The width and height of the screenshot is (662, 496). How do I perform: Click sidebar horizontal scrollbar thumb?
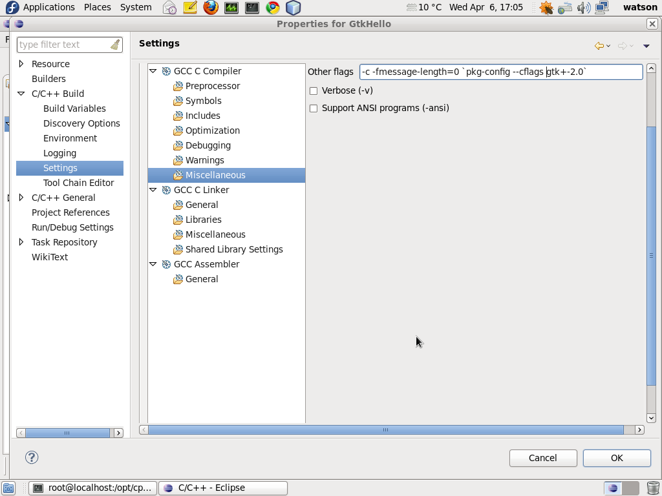pos(67,433)
